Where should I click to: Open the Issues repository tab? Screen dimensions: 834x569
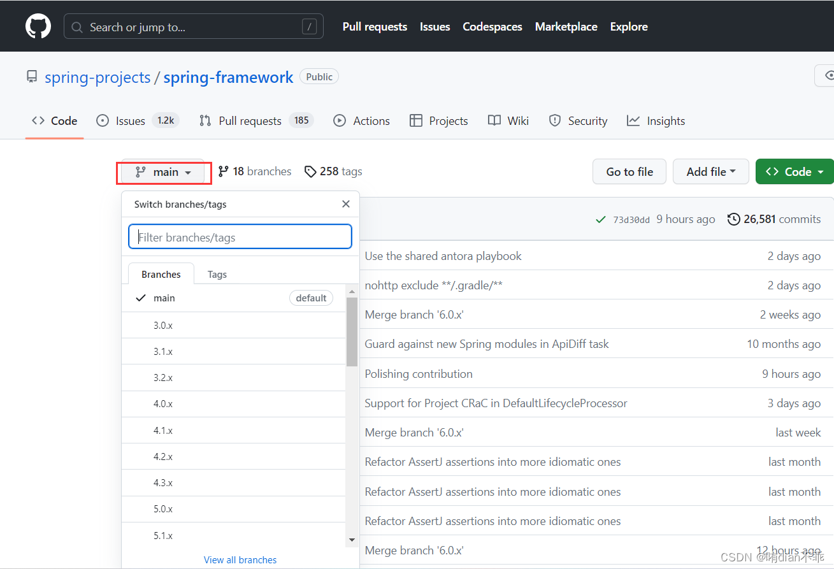(x=137, y=120)
